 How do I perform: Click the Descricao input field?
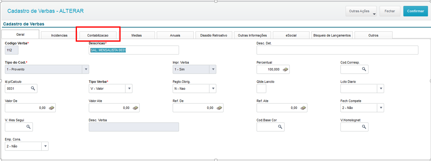pos(134,50)
